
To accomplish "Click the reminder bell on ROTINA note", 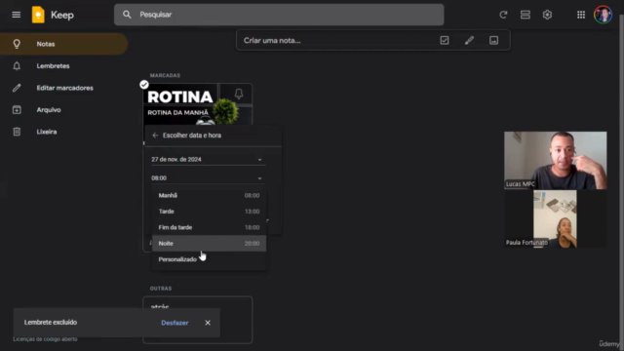I will [238, 94].
